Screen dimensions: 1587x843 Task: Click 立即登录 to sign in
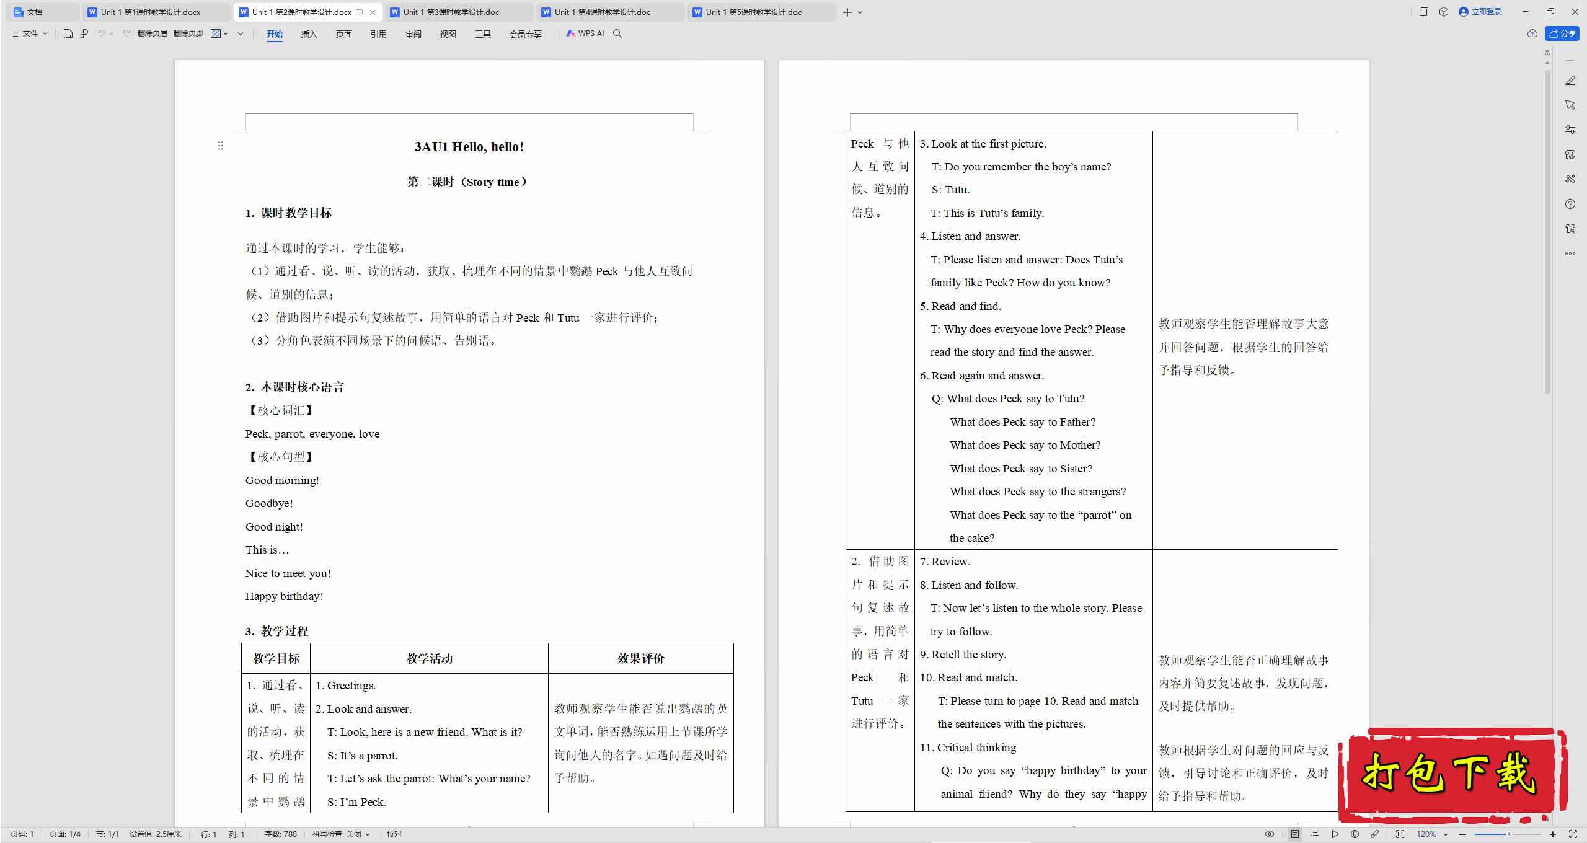[x=1480, y=12]
